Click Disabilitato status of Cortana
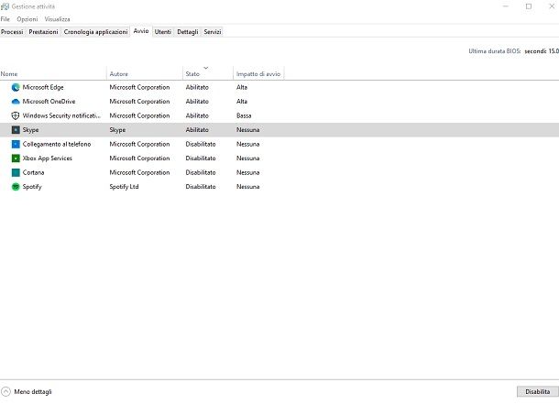 [201, 172]
